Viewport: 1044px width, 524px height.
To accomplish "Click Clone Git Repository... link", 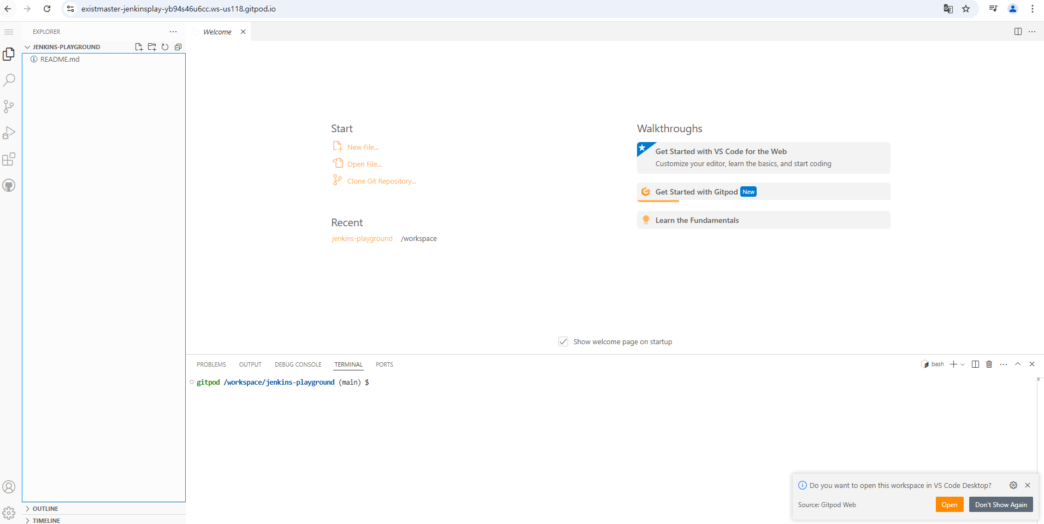I will click(382, 181).
